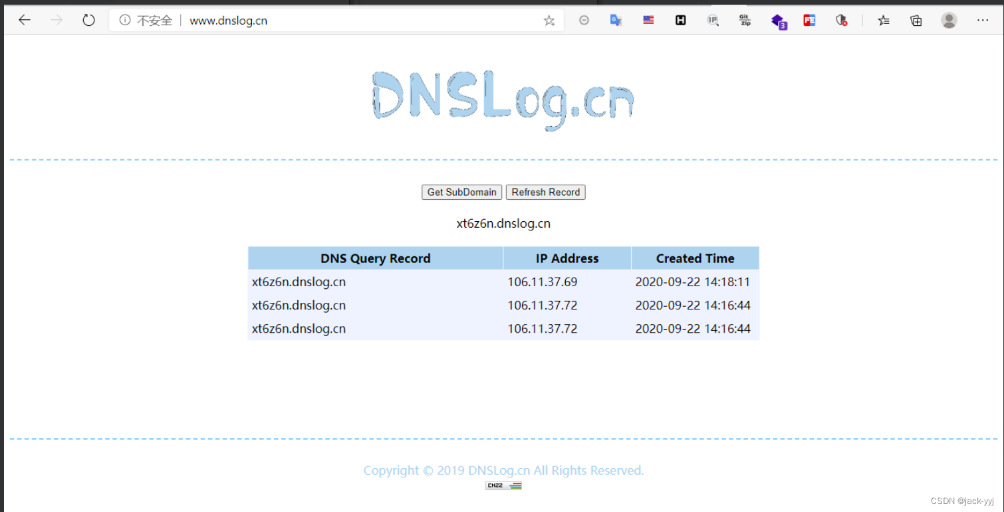Open the Favorites list
This screenshot has height=512, width=1004.
click(x=883, y=21)
